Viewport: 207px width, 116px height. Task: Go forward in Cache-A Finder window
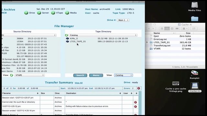click(153, 29)
